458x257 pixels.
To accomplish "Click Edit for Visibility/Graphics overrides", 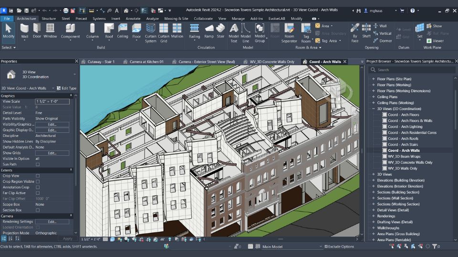I will [x=52, y=124].
